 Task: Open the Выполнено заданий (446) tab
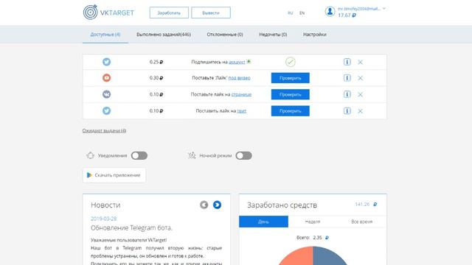164,35
